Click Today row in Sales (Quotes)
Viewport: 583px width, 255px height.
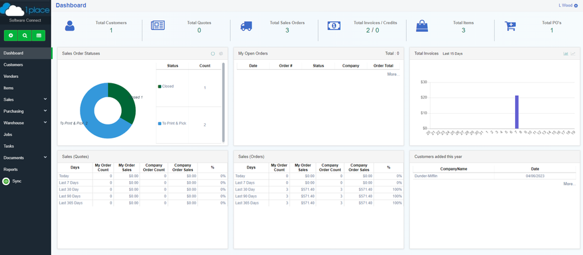[x=142, y=176]
